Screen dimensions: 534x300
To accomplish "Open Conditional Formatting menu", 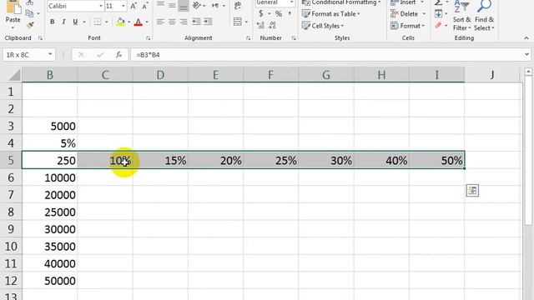I will click(341, 2).
